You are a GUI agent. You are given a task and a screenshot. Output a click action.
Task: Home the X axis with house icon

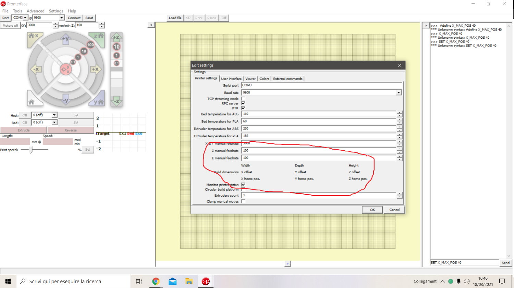(x=34, y=37)
